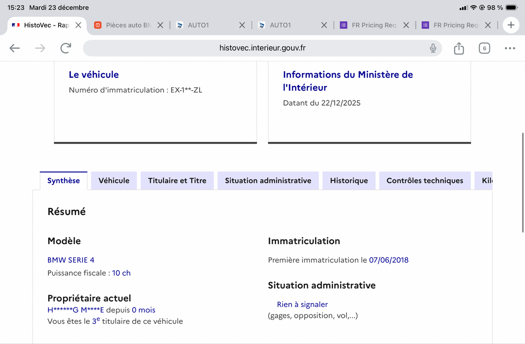
Task: Open the Titulaire et Titre tab
Action: (x=177, y=181)
